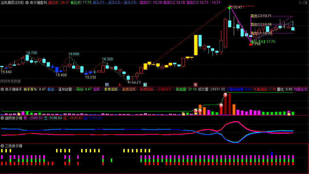This screenshot has width=309, height=174.
Task: Click the 兰: 3106.64 trend value
Action: [x=53, y=118]
